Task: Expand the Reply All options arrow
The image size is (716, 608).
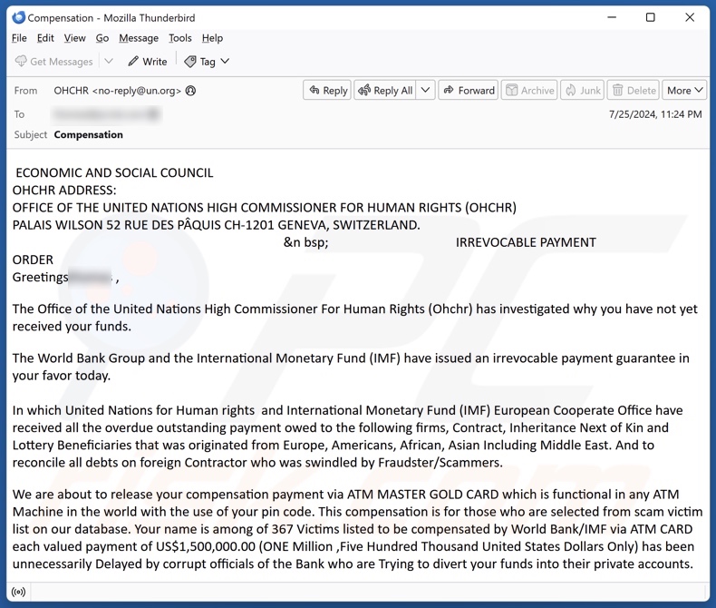Action: pyautogui.click(x=425, y=91)
